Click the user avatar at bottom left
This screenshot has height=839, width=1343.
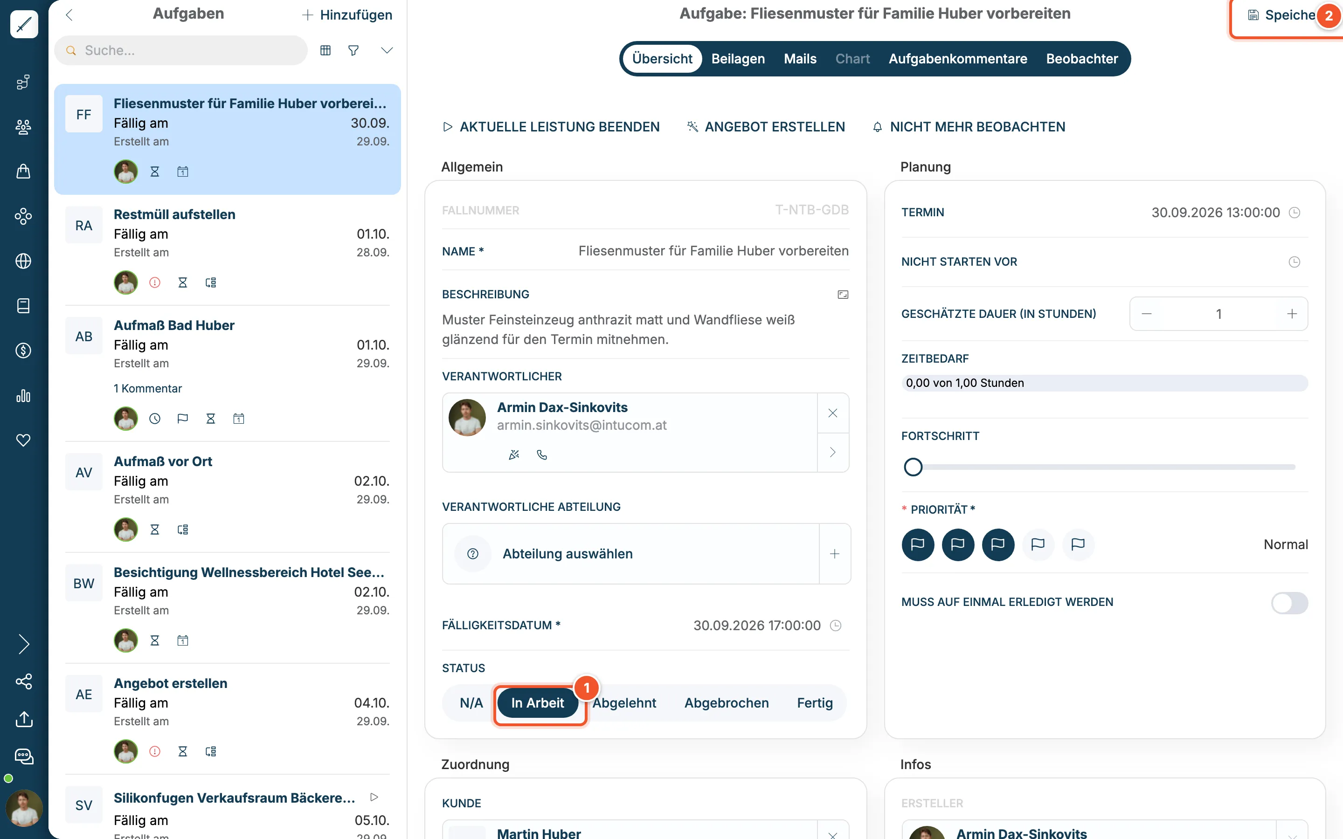tap(24, 808)
